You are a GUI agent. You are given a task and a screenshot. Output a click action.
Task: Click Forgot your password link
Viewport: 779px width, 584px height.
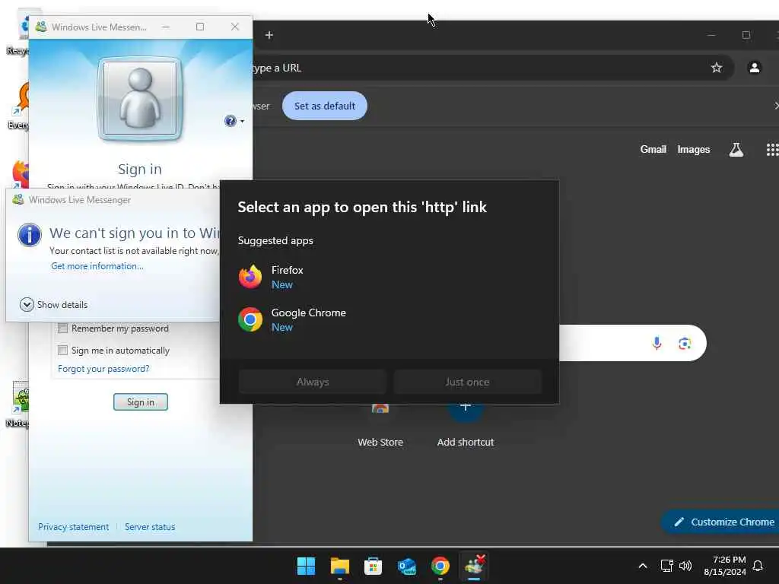(x=103, y=369)
